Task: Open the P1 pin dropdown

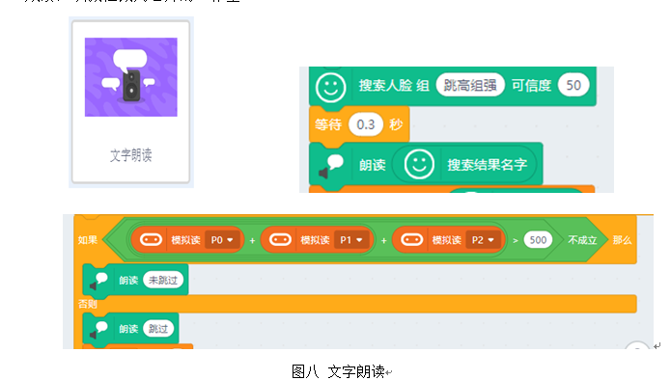Action: coord(350,240)
